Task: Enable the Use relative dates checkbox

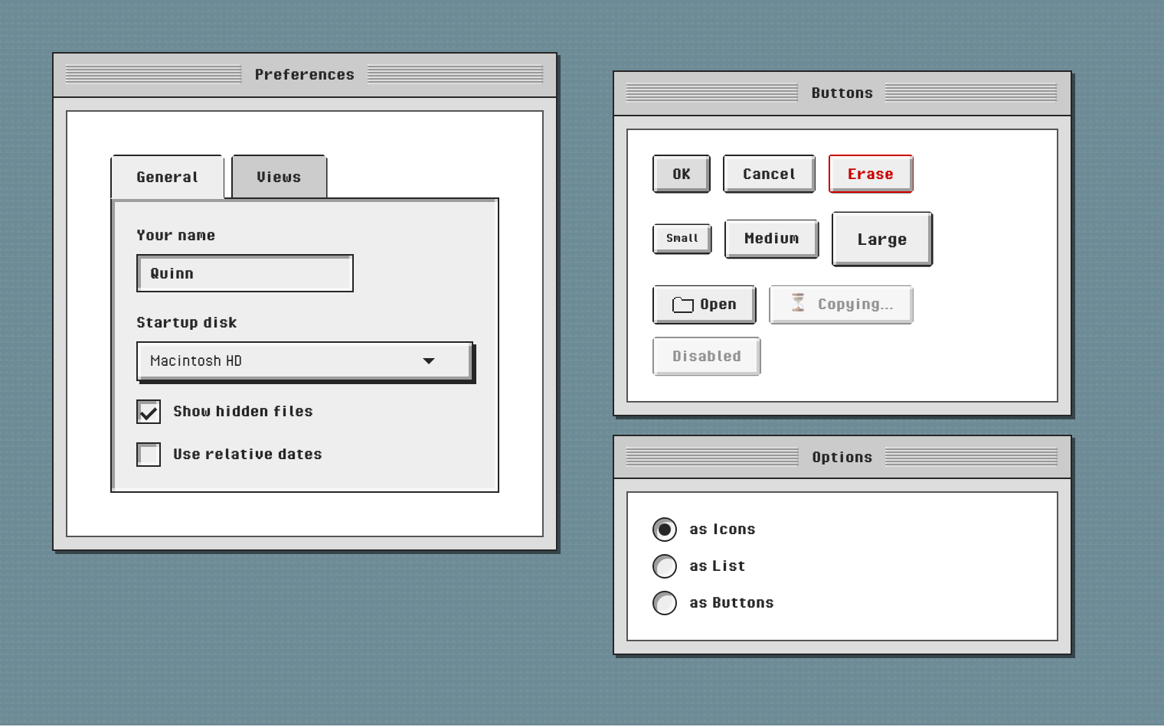Action: point(149,455)
